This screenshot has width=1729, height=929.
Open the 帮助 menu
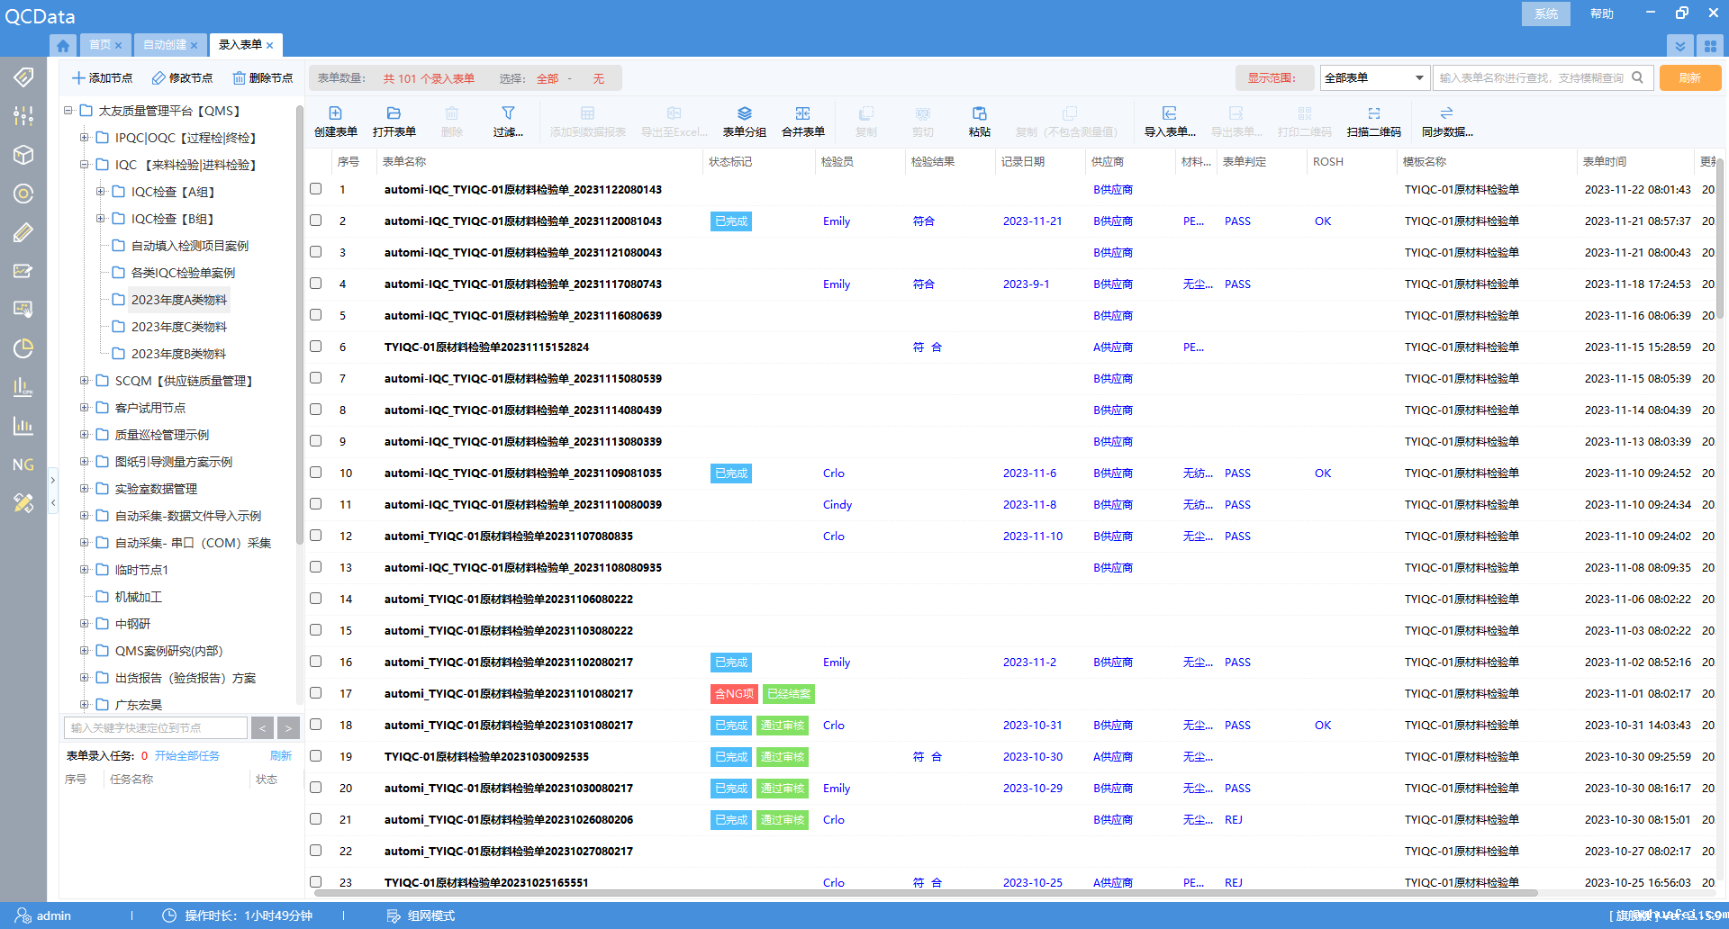pos(1601,14)
